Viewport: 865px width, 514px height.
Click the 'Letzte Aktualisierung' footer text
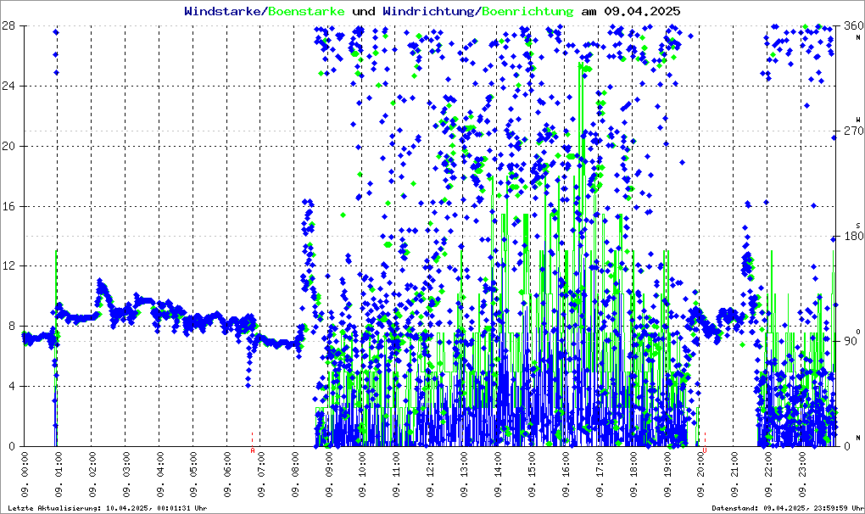coord(108,508)
